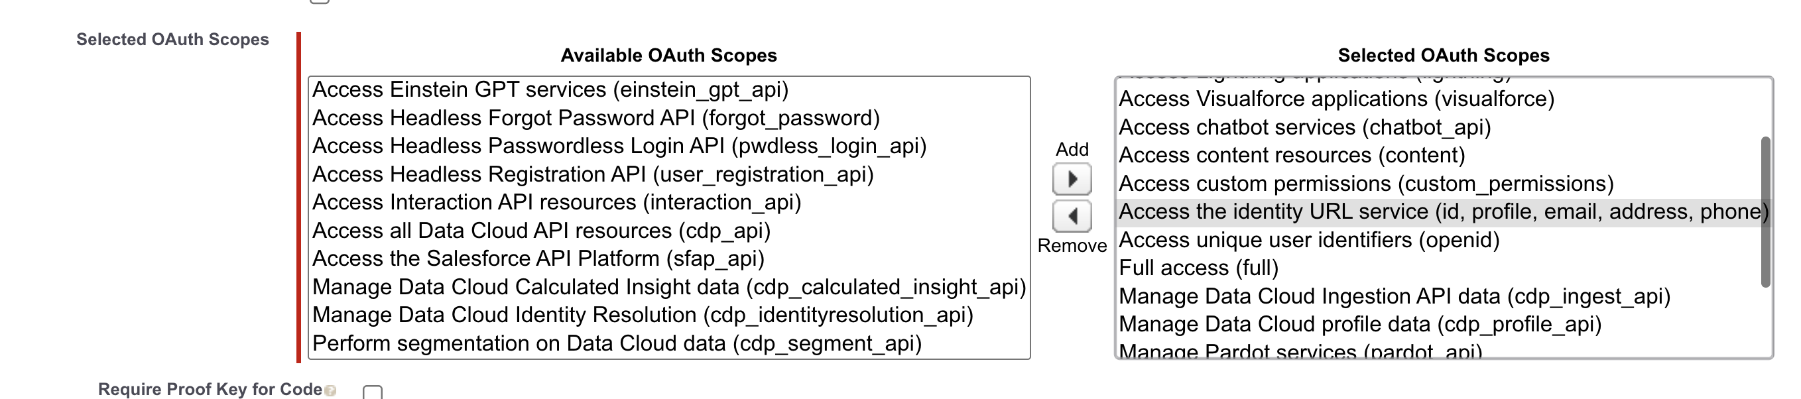
Task: Select Manage Data Cloud Ingestion API data
Action: click(1394, 296)
